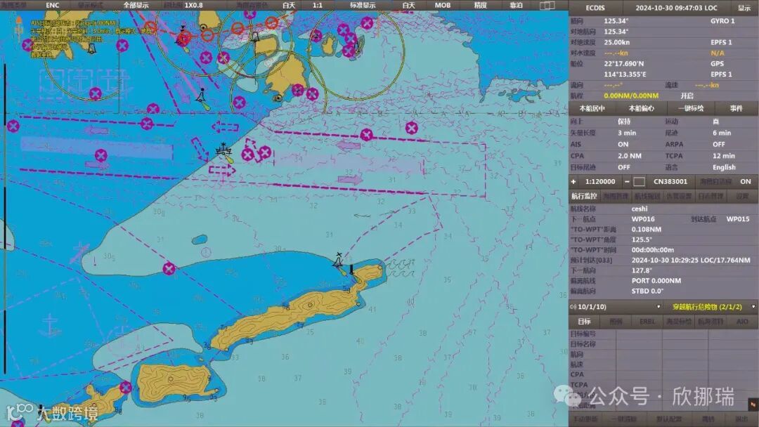Click the bell buoy symbol on upper-left island

pos(91,48)
